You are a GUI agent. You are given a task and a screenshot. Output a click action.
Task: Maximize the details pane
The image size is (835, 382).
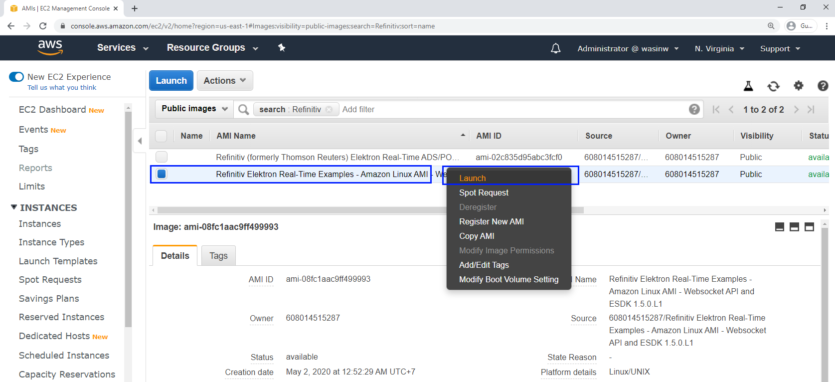809,227
